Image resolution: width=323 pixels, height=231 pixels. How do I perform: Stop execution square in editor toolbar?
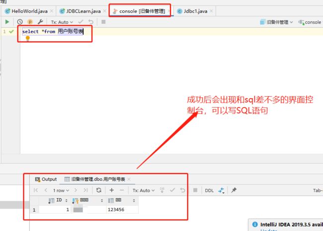coord(103,22)
